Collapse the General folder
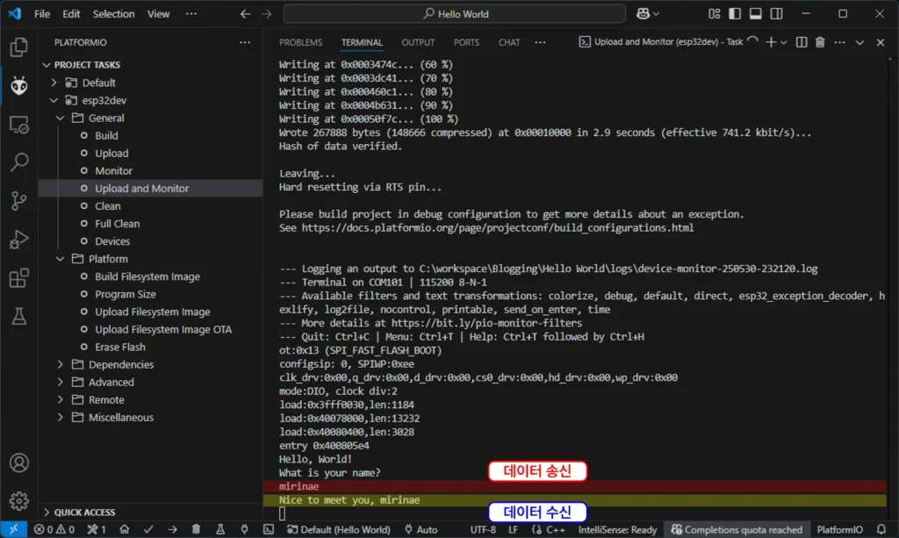Image resolution: width=899 pixels, height=538 pixels. click(x=61, y=118)
